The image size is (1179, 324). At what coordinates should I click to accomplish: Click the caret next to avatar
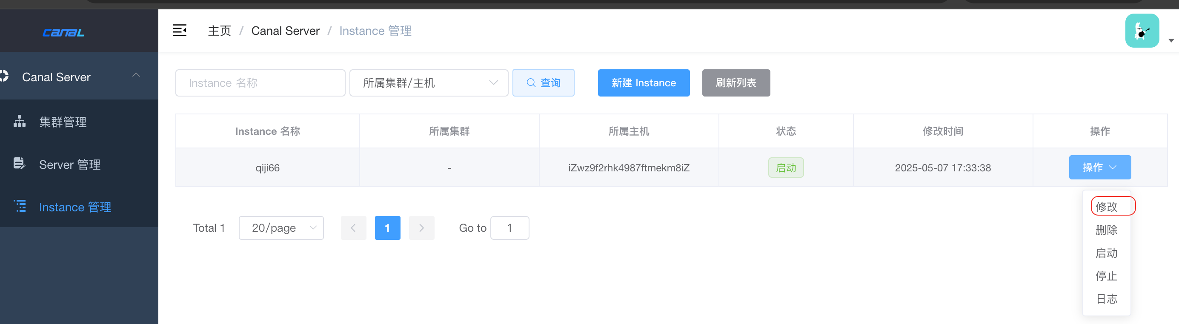point(1171,41)
